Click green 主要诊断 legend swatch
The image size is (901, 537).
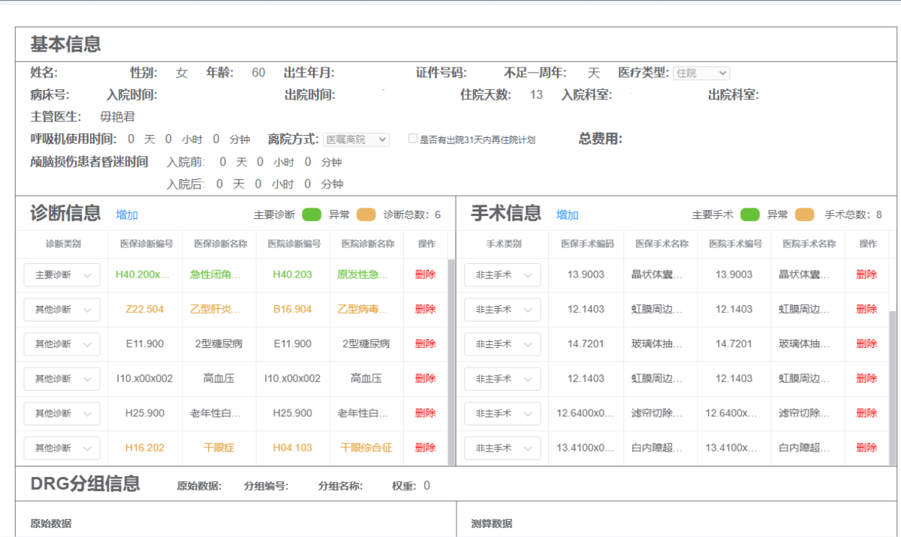(x=312, y=214)
